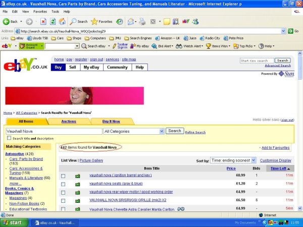Click the Vauxhall Nova search text field
The width and height of the screenshot is (303, 227).
point(54,131)
